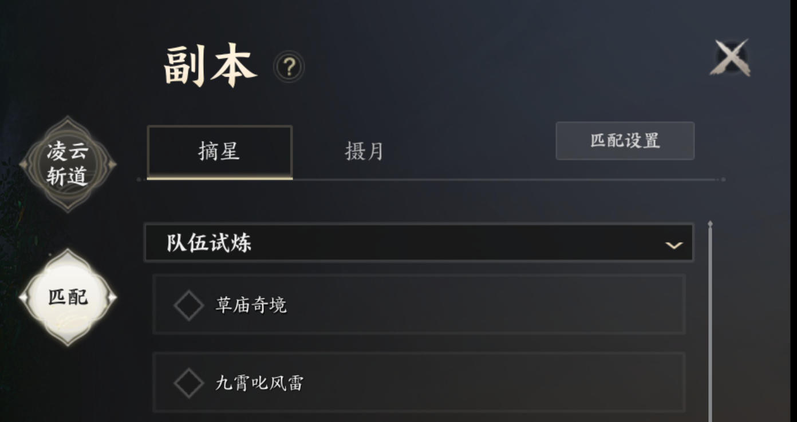Choose the 九霄叱风雷 dungeon name text

click(259, 383)
